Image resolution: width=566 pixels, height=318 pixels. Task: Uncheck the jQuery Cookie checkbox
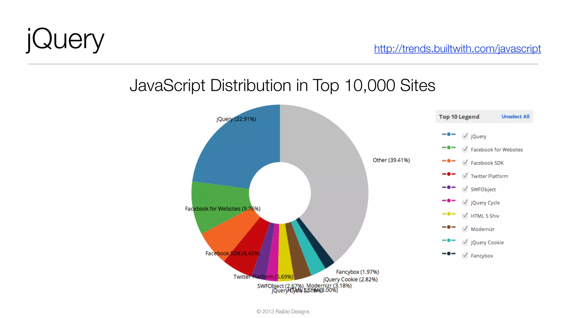click(465, 242)
